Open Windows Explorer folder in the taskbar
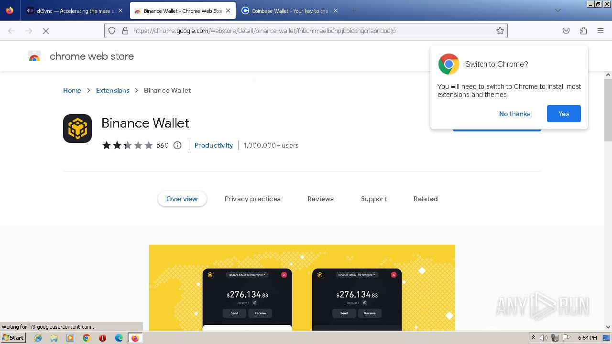Image resolution: width=612 pixels, height=344 pixels. point(54,338)
